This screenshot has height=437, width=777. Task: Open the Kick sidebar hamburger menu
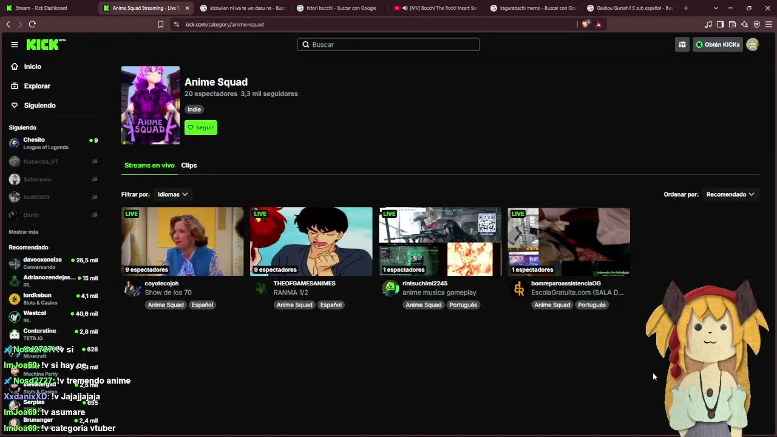tap(15, 44)
